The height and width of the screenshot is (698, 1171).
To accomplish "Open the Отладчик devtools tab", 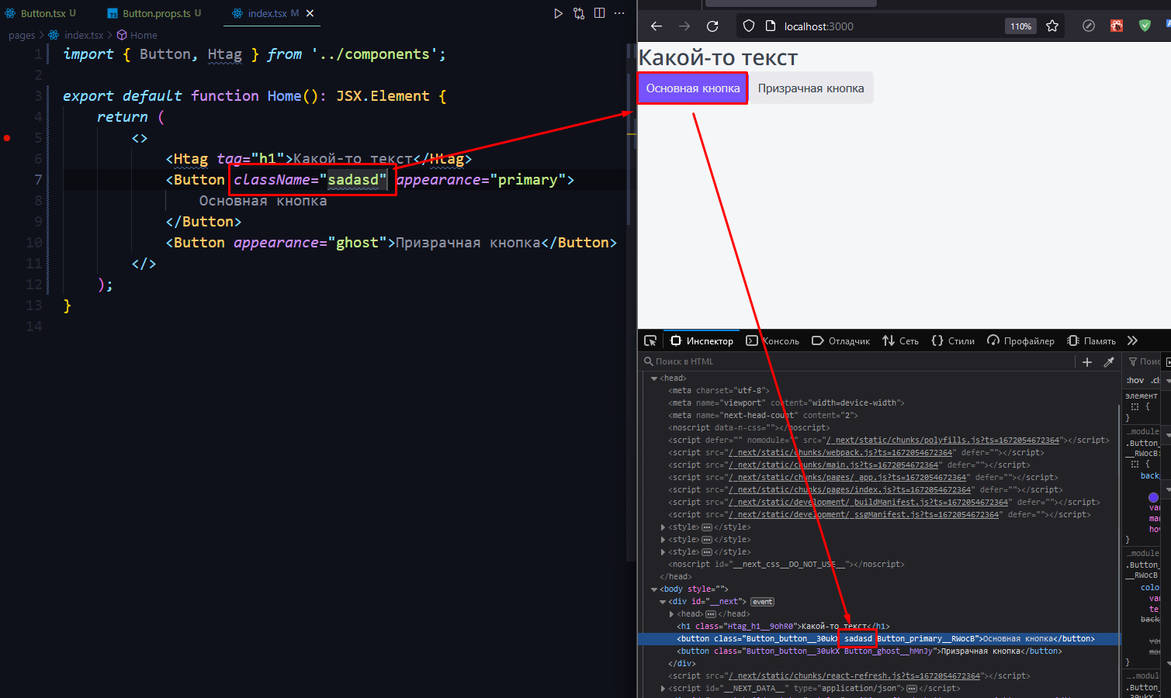I will [840, 340].
